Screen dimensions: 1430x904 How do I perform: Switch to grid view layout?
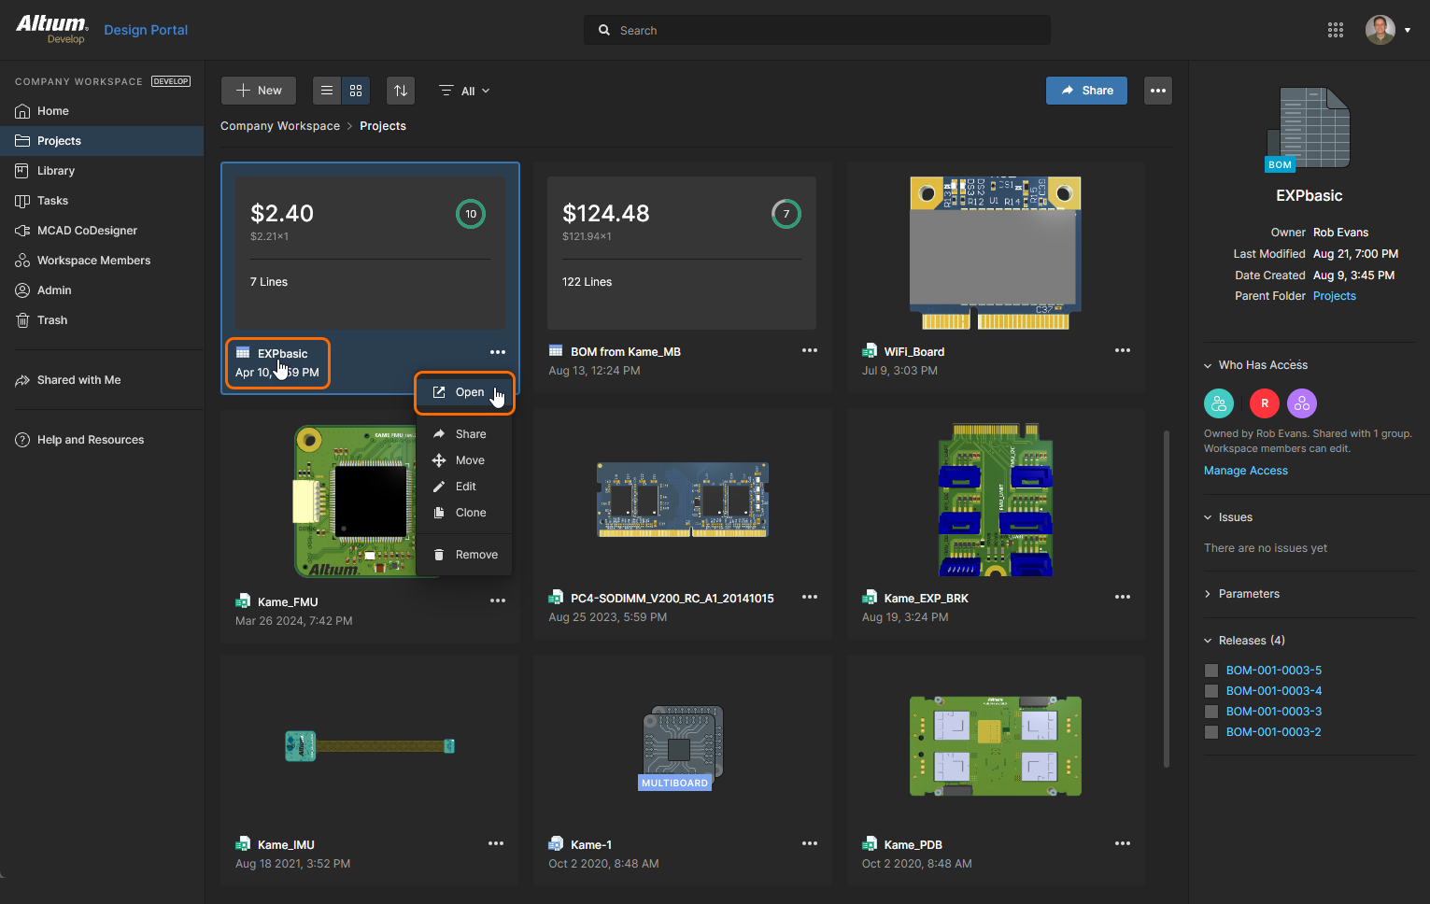356,91
